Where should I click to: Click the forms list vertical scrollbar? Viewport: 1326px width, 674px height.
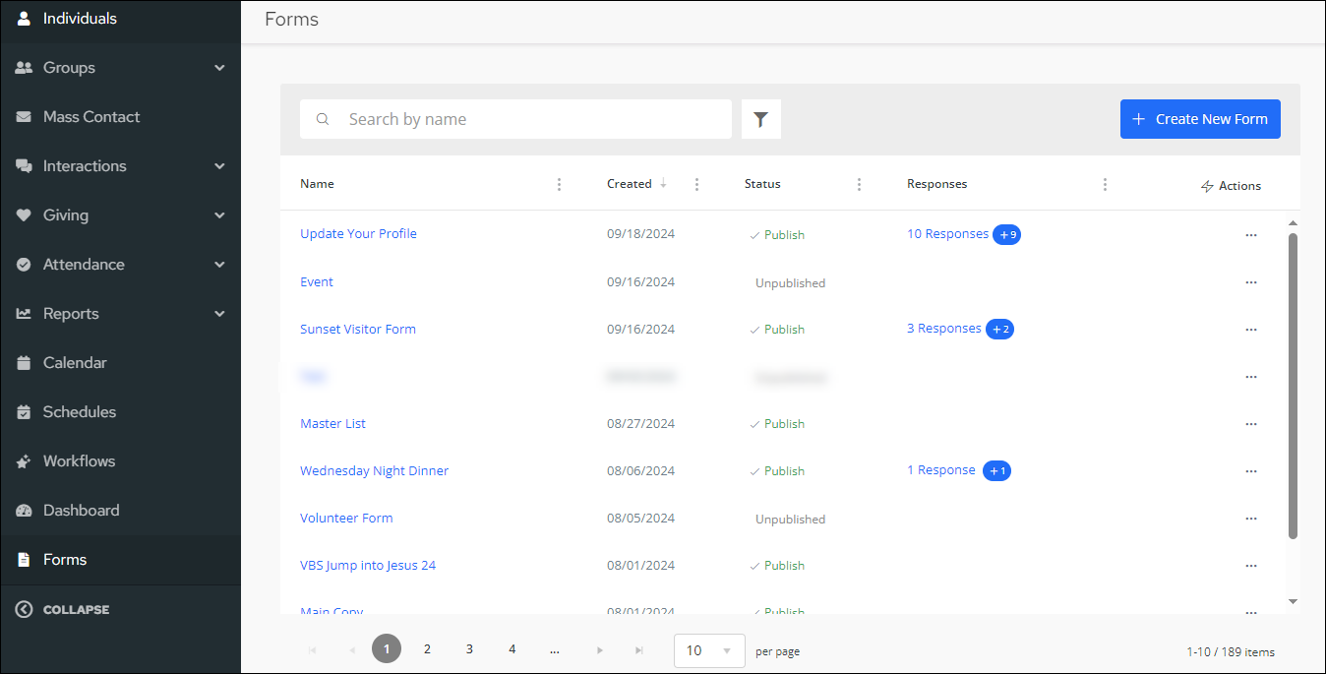point(1293,384)
